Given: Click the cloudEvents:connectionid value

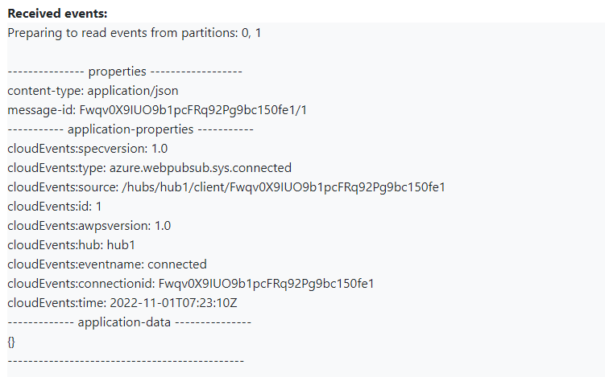Looking at the screenshot, I should pos(266,284).
